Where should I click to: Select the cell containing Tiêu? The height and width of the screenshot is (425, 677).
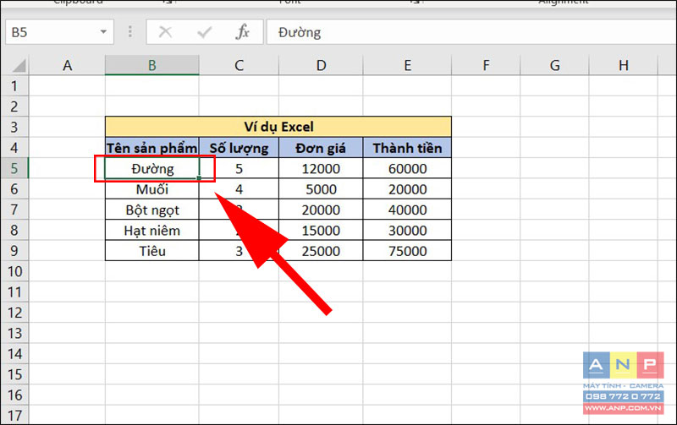coord(152,250)
